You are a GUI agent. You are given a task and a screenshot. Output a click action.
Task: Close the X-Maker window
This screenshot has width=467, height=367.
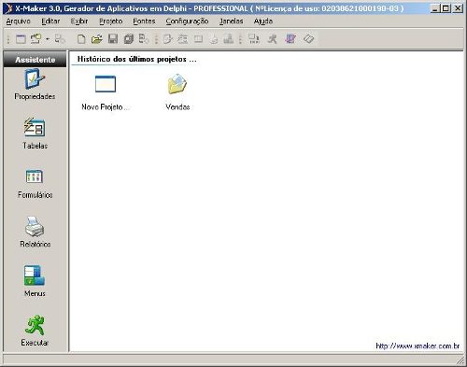point(458,8)
